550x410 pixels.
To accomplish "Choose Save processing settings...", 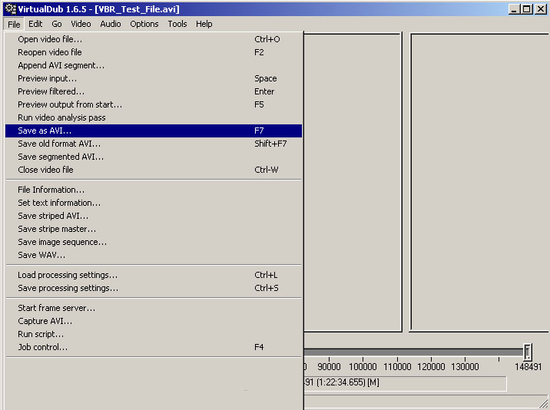I will tap(154, 288).
